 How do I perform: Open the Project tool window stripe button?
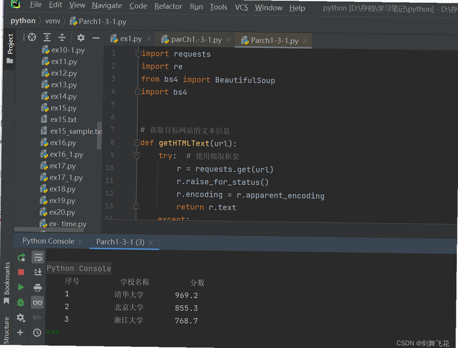coord(10,49)
